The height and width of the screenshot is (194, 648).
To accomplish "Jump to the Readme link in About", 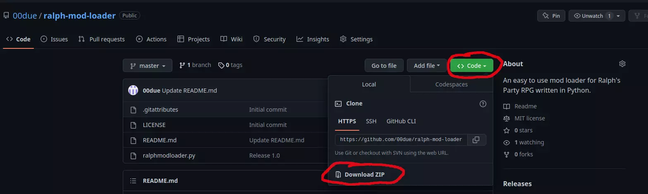I will [x=520, y=106].
